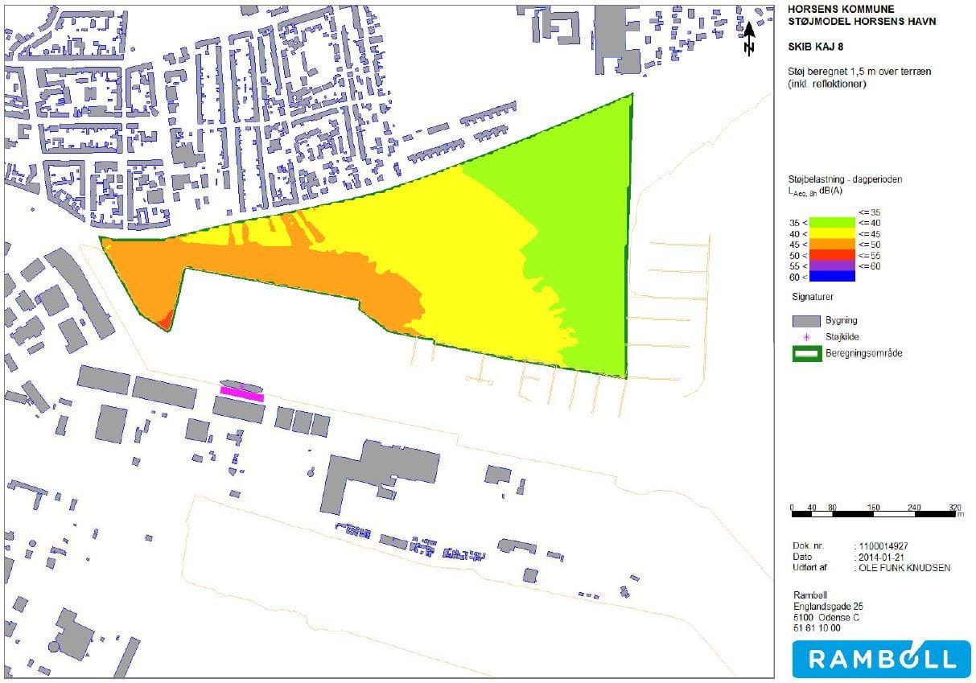Image resolution: width=976 pixels, height=683 pixels.
Task: Select the yellow 40–45 dB legend swatch
Action: 832,233
